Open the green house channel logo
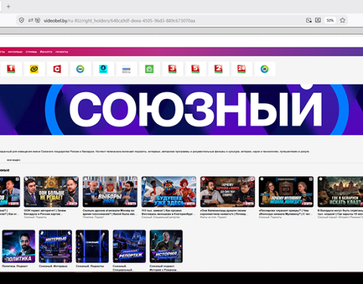Viewport: 363px width, 284px height. tap(150, 69)
